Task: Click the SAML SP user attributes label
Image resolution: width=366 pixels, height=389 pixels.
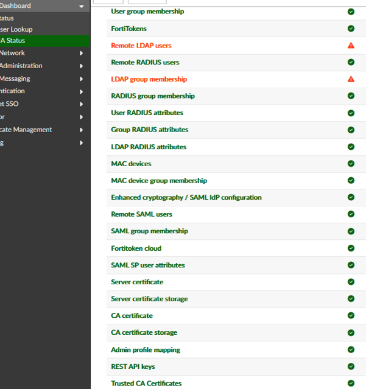Action: [x=148, y=265]
